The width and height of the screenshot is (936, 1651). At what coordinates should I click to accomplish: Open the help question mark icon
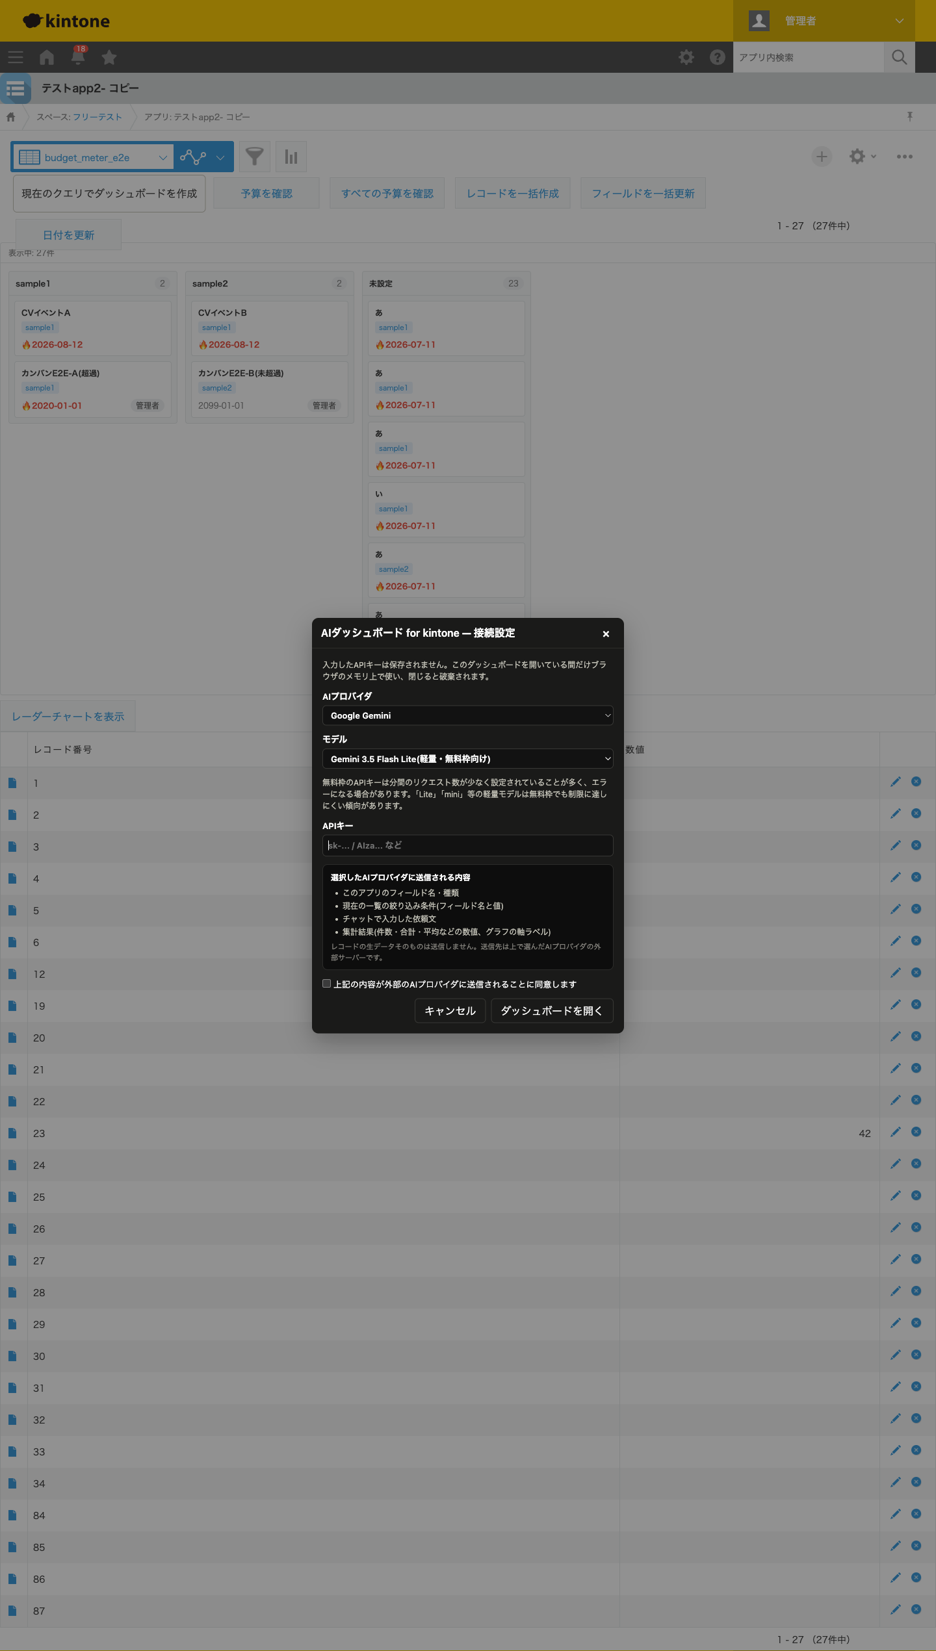[x=718, y=57]
